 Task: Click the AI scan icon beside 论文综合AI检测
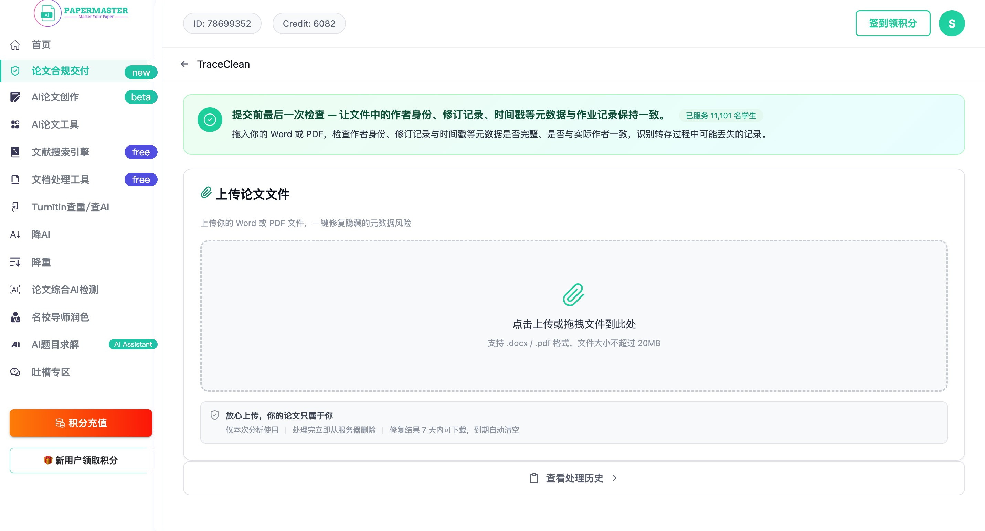[x=15, y=290]
